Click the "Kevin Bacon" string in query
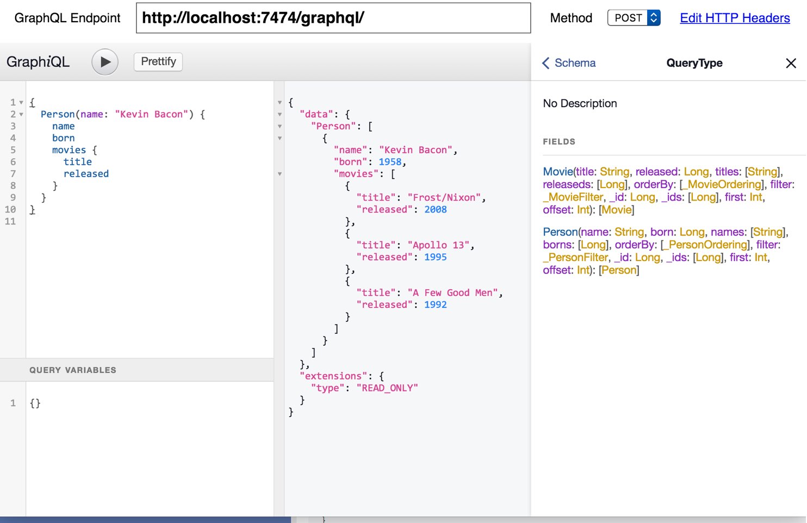Viewport: 807px width, 523px height. pyautogui.click(x=151, y=114)
